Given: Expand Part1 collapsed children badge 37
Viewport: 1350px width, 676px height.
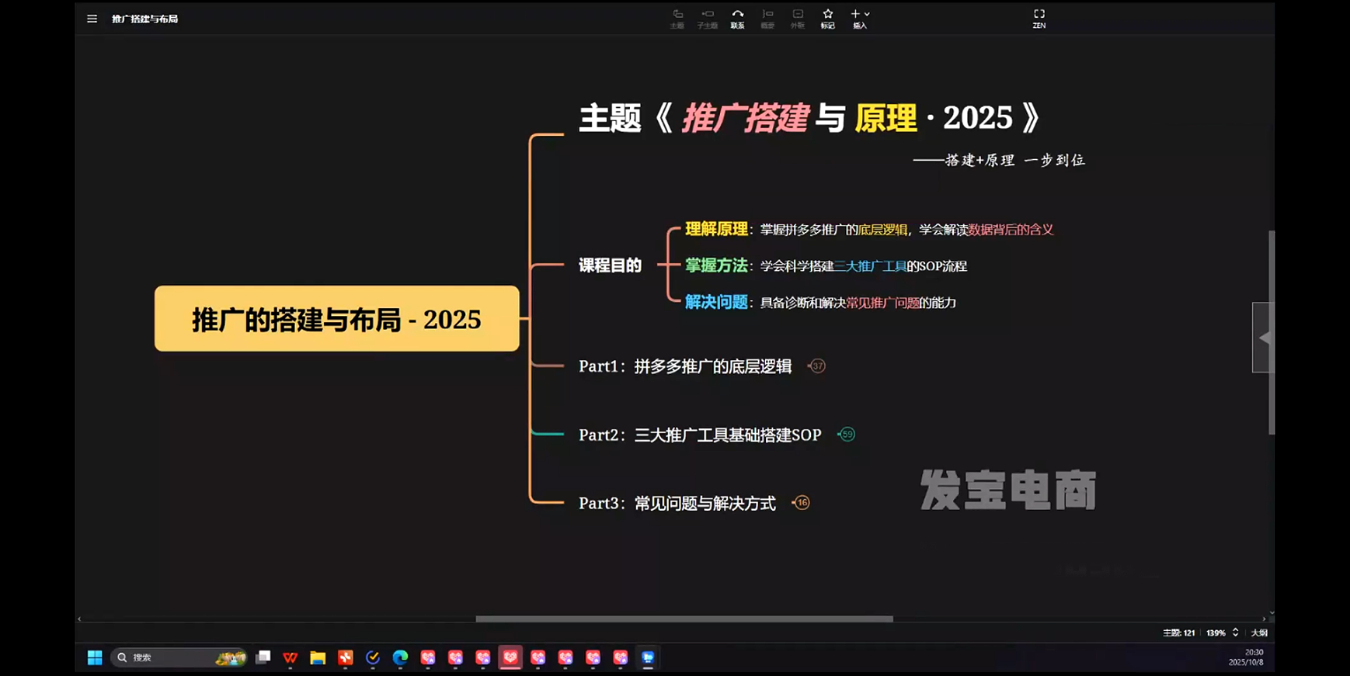Looking at the screenshot, I should tap(817, 366).
